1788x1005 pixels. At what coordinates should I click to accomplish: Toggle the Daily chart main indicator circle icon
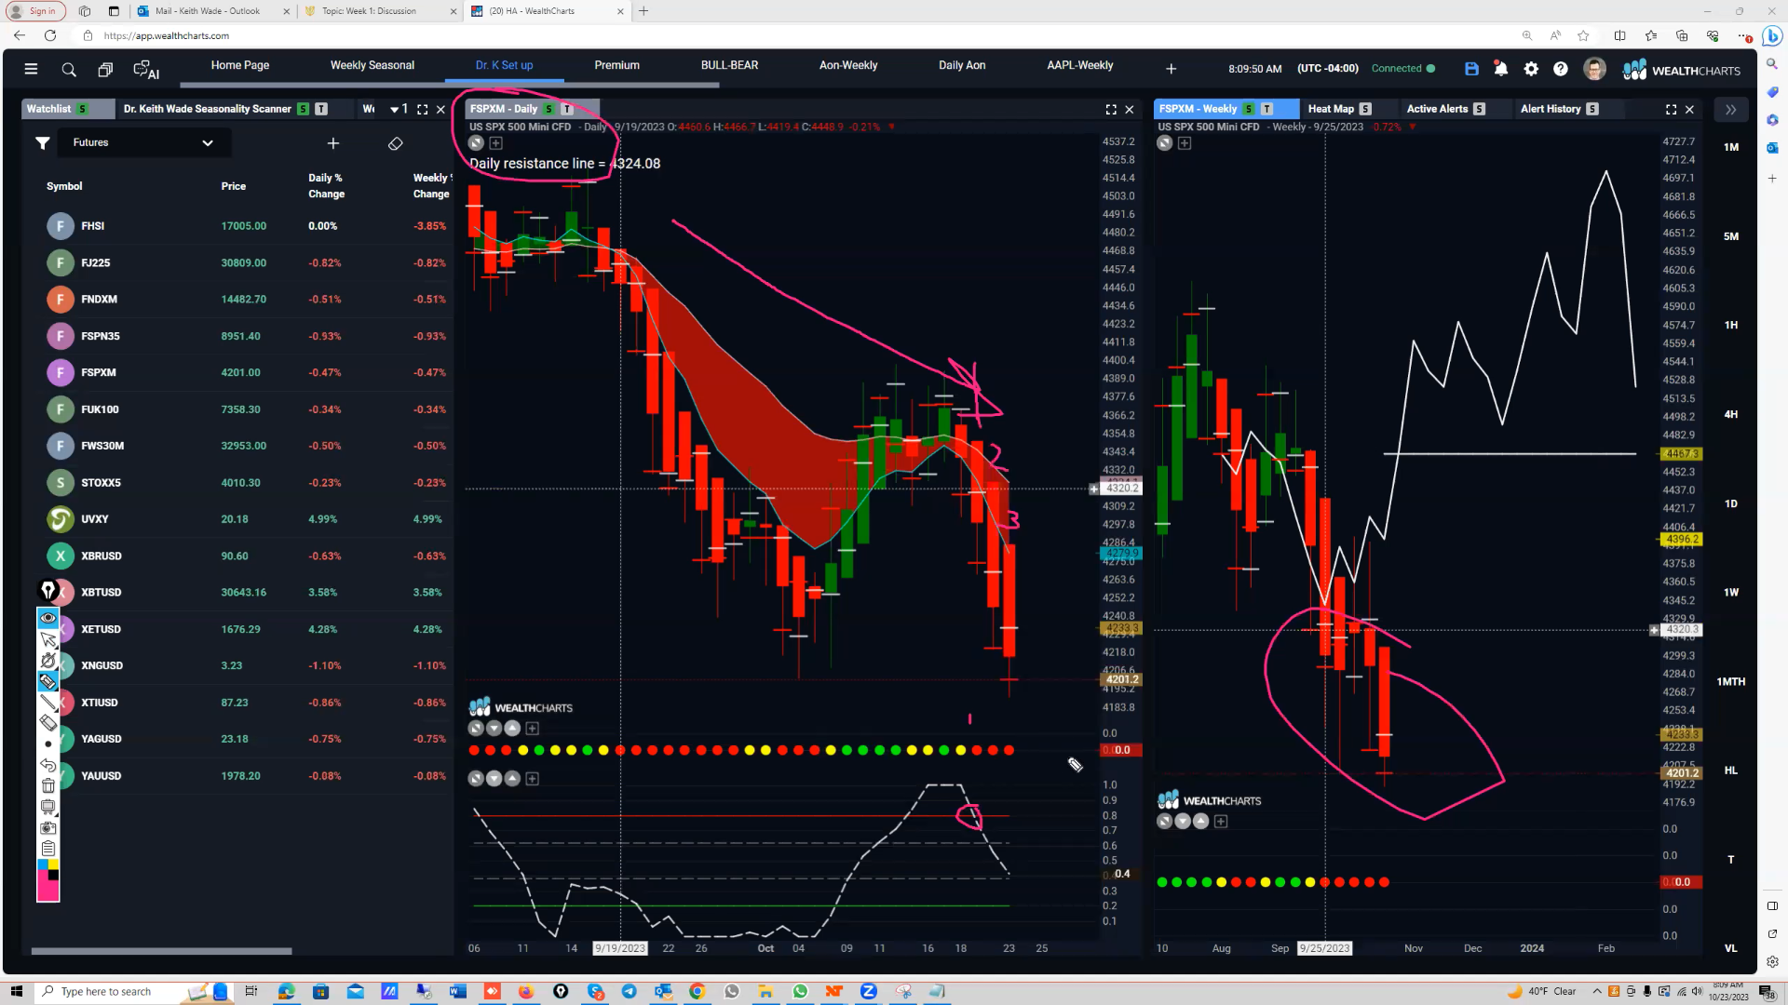tap(476, 143)
